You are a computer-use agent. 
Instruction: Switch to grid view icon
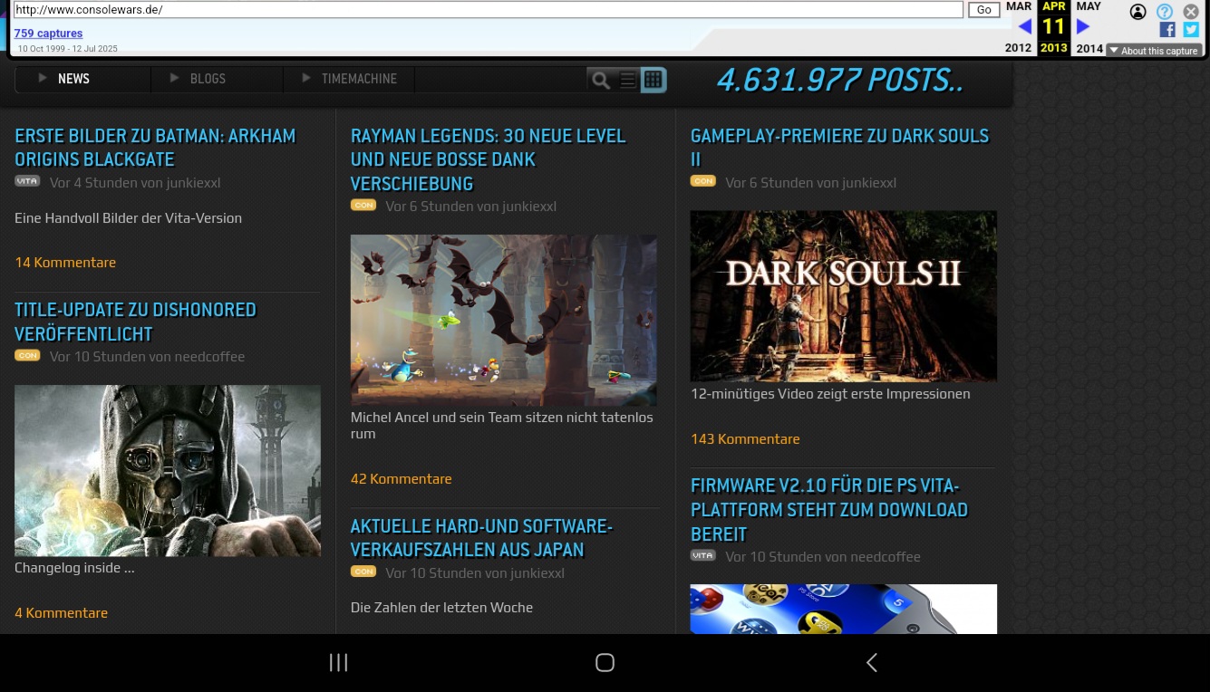[653, 81]
